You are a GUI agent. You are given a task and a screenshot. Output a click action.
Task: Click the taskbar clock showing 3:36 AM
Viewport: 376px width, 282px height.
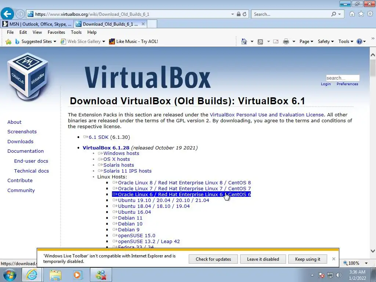357,275
